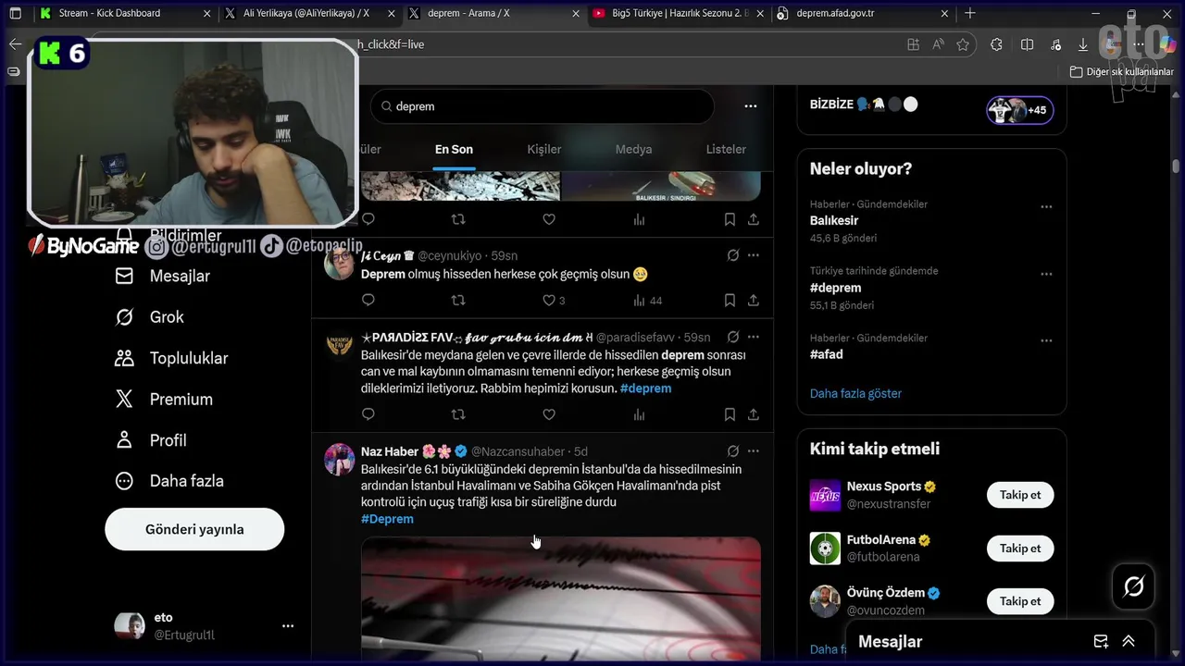Click #Deprem hashtag in Naz Haber tweet
Screen dimensions: 1185x666
coord(387,519)
